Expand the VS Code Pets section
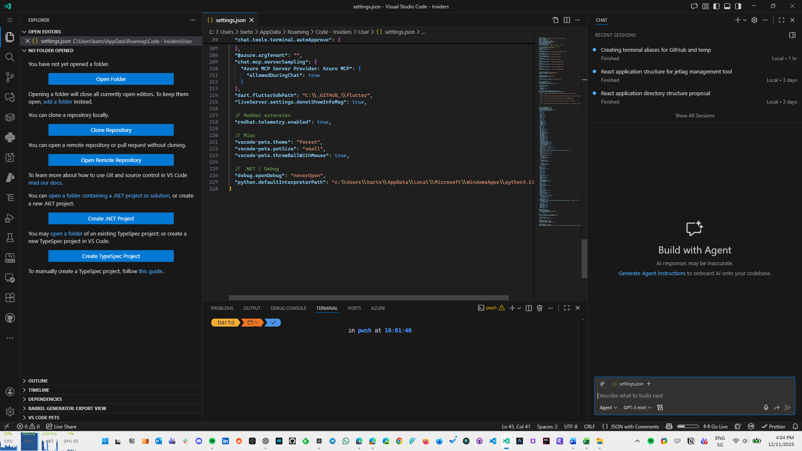This screenshot has width=802, height=451. pos(43,417)
